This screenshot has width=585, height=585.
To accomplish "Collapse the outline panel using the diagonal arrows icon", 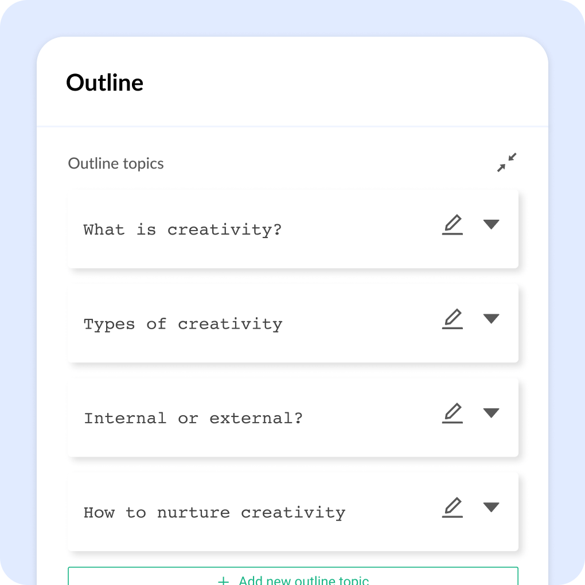I will coord(506,163).
